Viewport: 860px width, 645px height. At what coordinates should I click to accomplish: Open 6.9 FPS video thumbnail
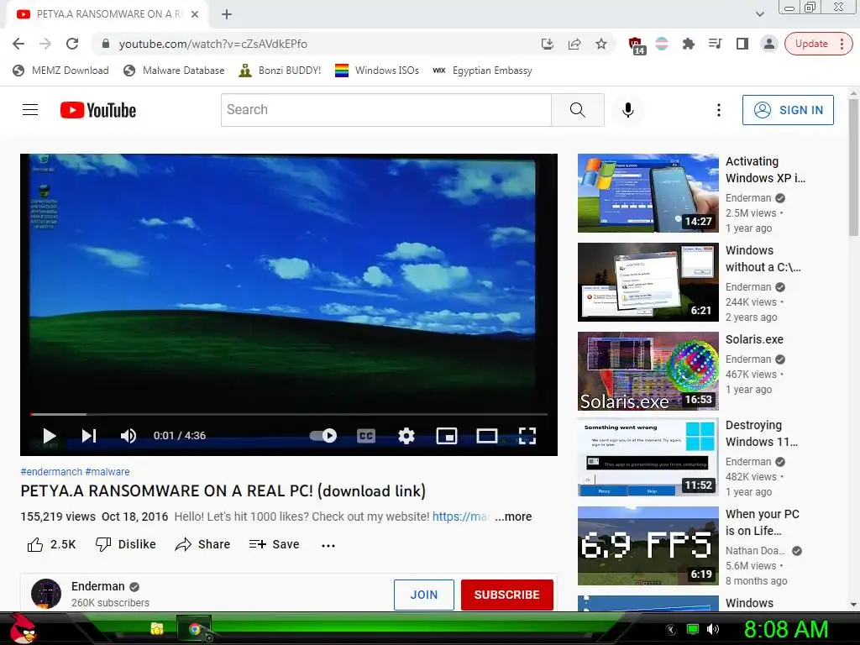648,546
